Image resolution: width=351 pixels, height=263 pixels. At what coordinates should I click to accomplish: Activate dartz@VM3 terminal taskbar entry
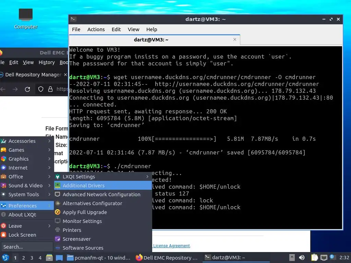click(236, 258)
